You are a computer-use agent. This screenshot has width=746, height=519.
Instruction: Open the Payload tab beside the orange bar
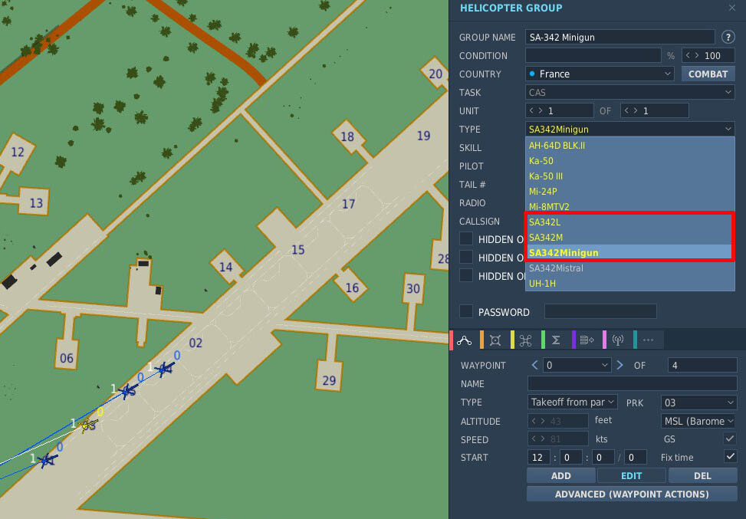(x=495, y=340)
